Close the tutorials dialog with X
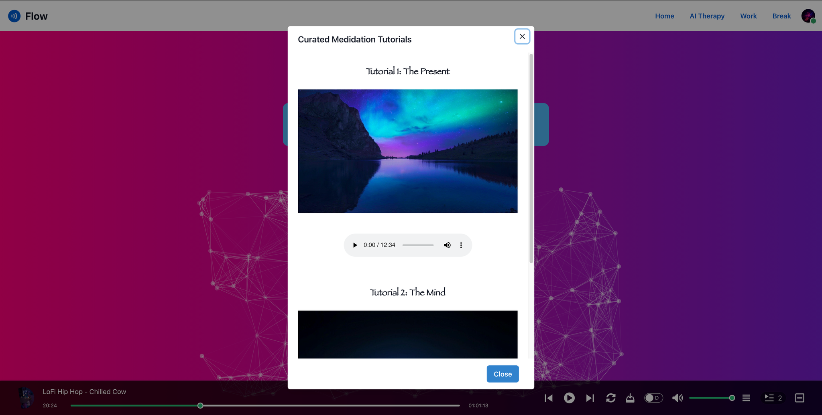Screen dimensions: 822x415 tap(522, 36)
